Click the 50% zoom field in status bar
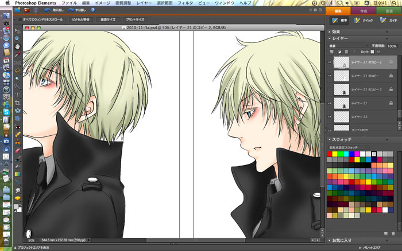The height and width of the screenshot is (251, 402). click(x=31, y=240)
